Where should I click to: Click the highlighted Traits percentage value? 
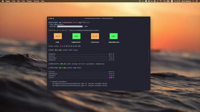(111, 77)
